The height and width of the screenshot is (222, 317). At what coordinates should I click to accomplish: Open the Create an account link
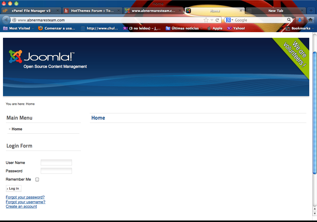pyautogui.click(x=21, y=207)
